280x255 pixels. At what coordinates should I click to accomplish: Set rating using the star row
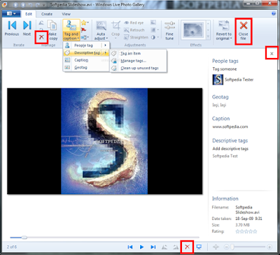point(246,231)
